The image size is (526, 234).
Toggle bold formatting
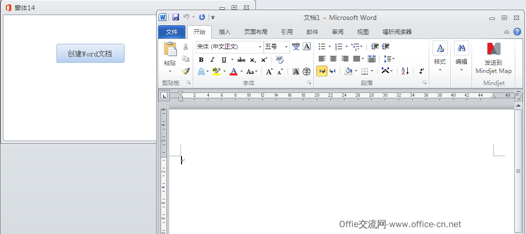(201, 60)
